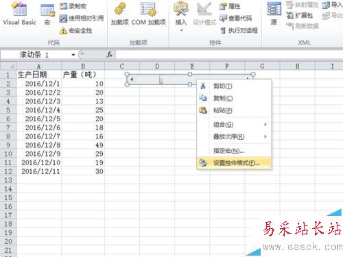343x257 pixels.
Task: Open the Visual Basic editor
Action: 19,14
